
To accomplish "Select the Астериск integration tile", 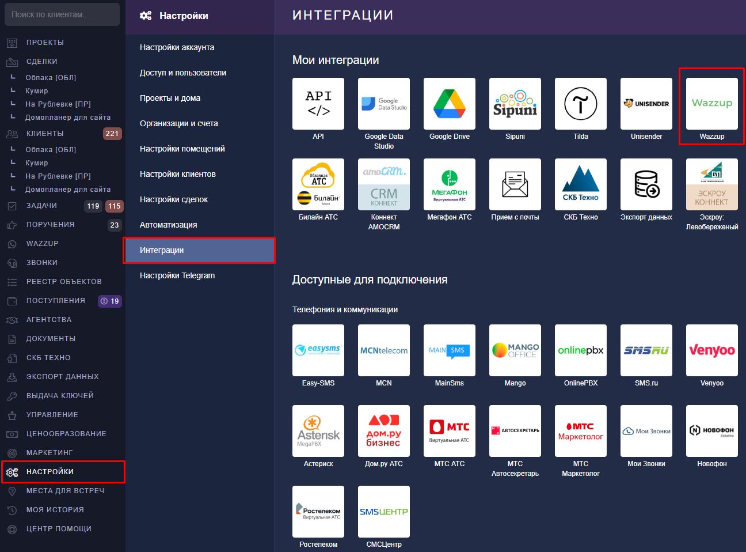I will (318, 431).
